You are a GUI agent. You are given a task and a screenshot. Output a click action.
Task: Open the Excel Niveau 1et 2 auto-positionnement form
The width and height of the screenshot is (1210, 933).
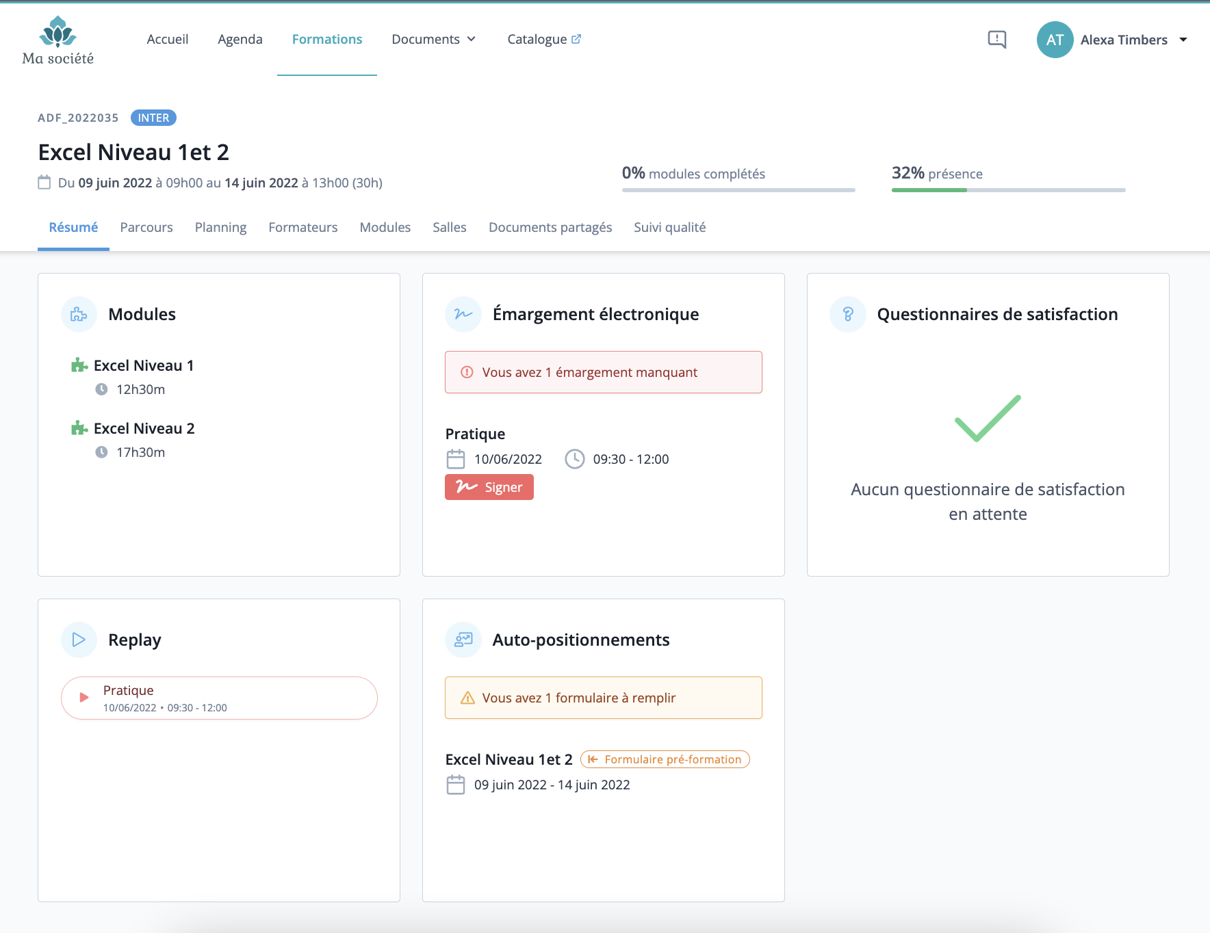(509, 759)
